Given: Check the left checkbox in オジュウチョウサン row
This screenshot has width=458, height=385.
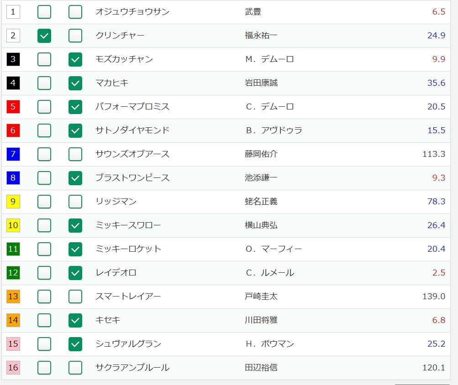Looking at the screenshot, I should [44, 12].
